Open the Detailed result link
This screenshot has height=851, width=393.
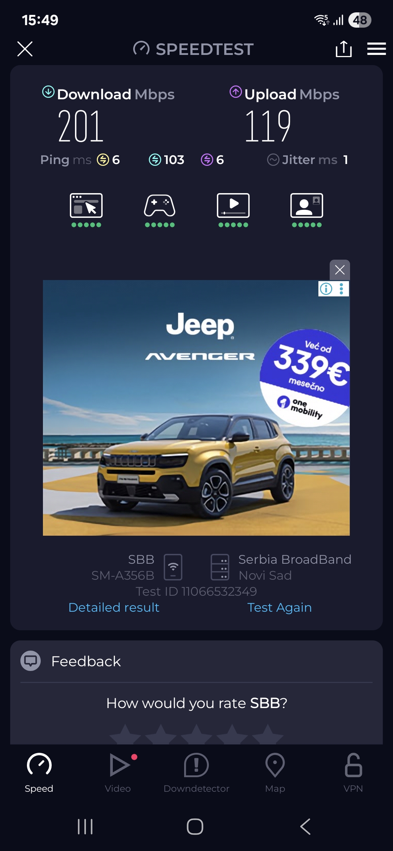click(114, 607)
